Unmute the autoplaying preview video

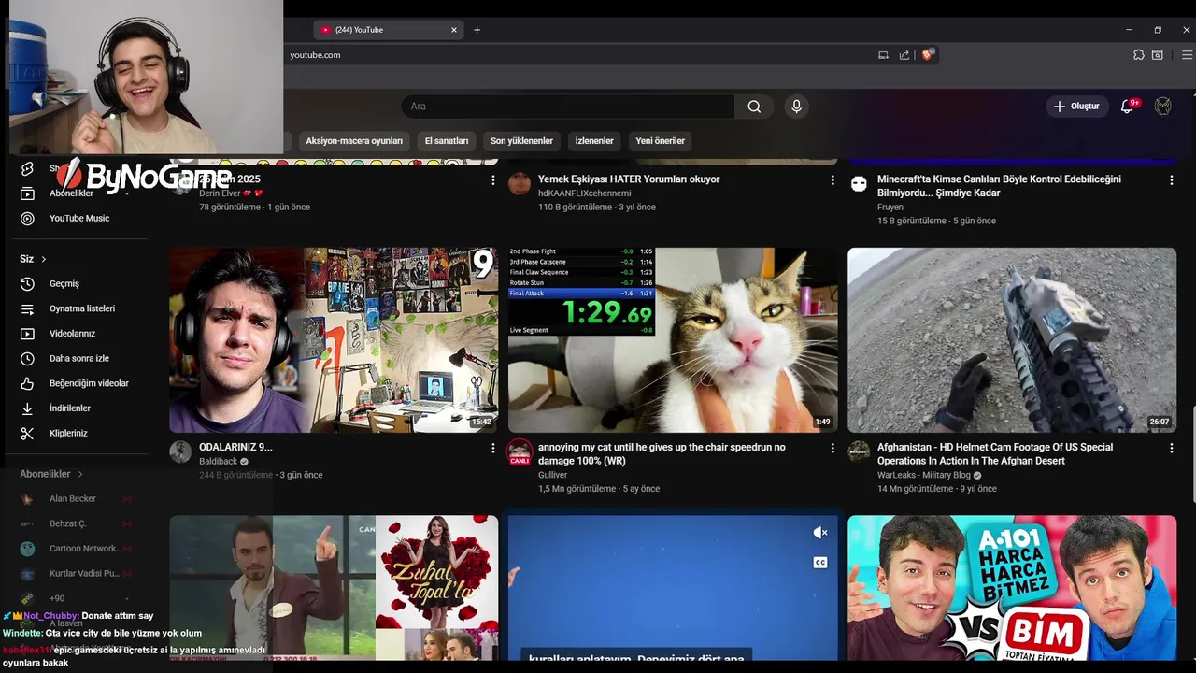(820, 533)
